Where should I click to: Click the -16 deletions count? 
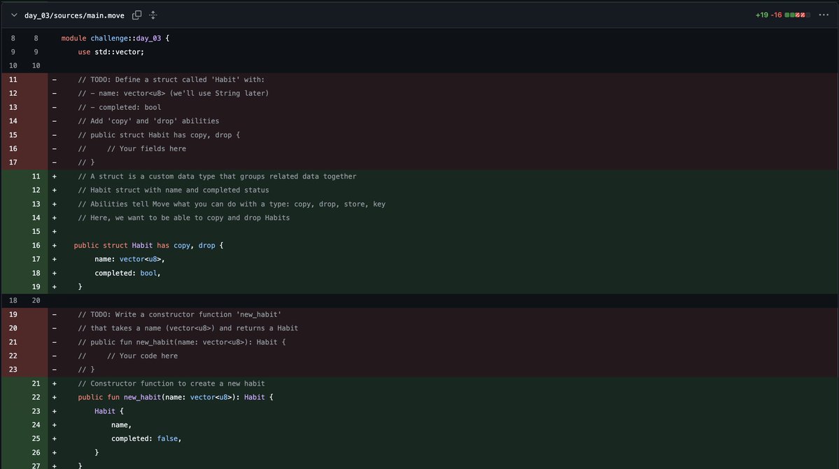pyautogui.click(x=776, y=15)
